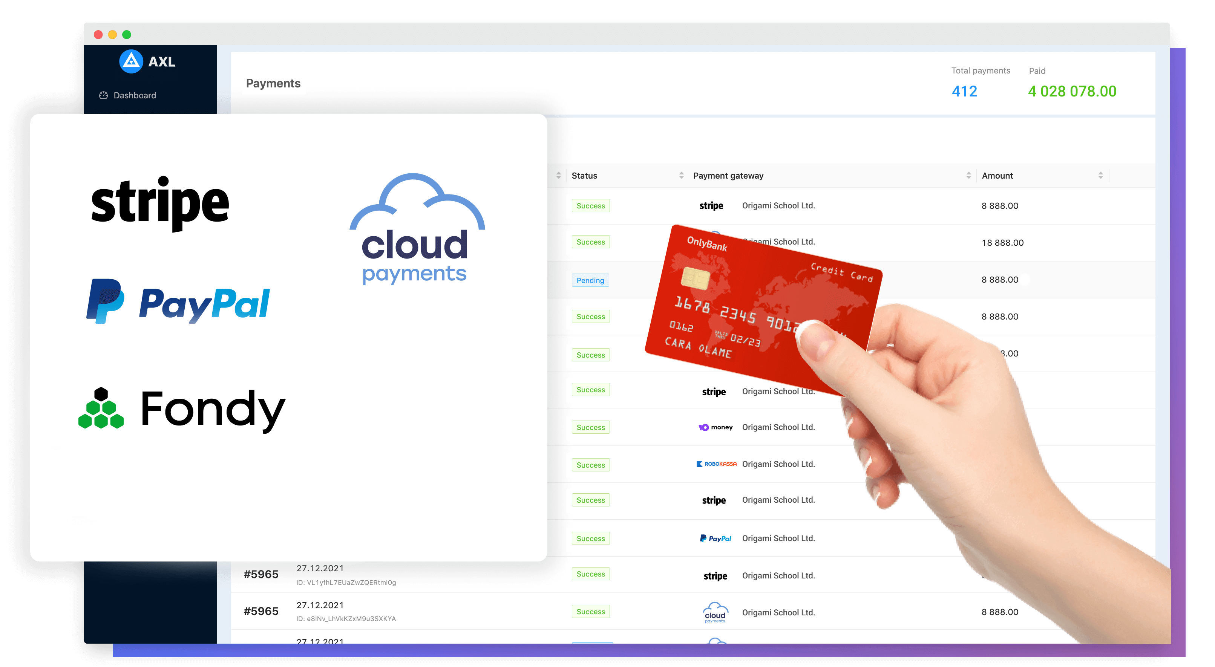Screen dimensions: 1215x667
Task: Click the stripe logo under the Robokassa row
Action: click(714, 500)
